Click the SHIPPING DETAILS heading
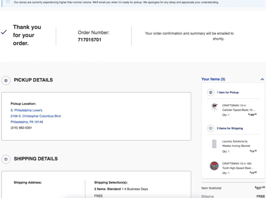The height and width of the screenshot is (198, 266). coord(36,159)
